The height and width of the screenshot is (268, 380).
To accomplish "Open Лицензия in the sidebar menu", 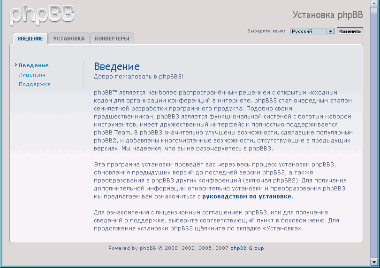I will 32,75.
